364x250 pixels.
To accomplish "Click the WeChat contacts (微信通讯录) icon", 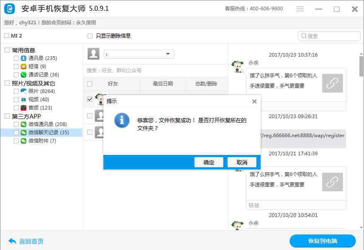I will coord(24,124).
